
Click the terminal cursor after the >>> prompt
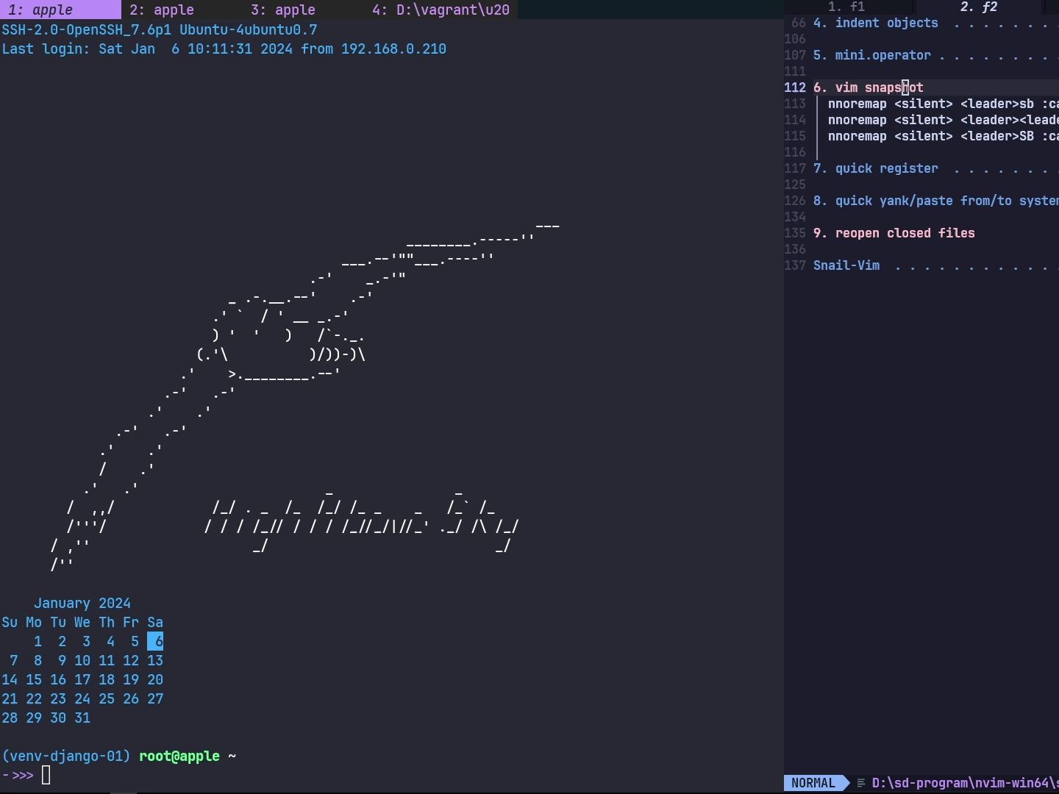click(x=46, y=775)
